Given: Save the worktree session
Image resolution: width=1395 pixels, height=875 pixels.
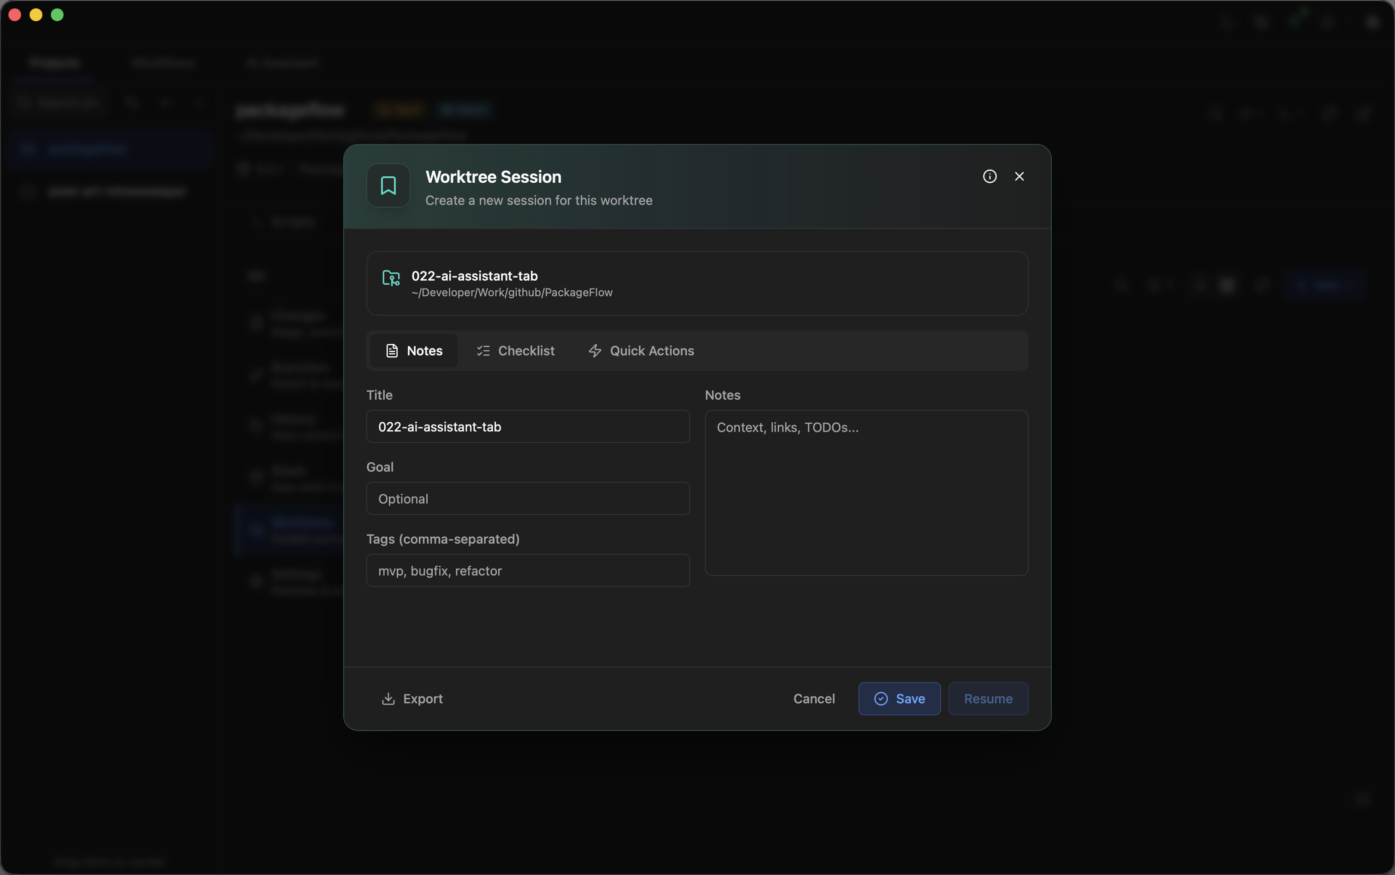Looking at the screenshot, I should tap(899, 699).
